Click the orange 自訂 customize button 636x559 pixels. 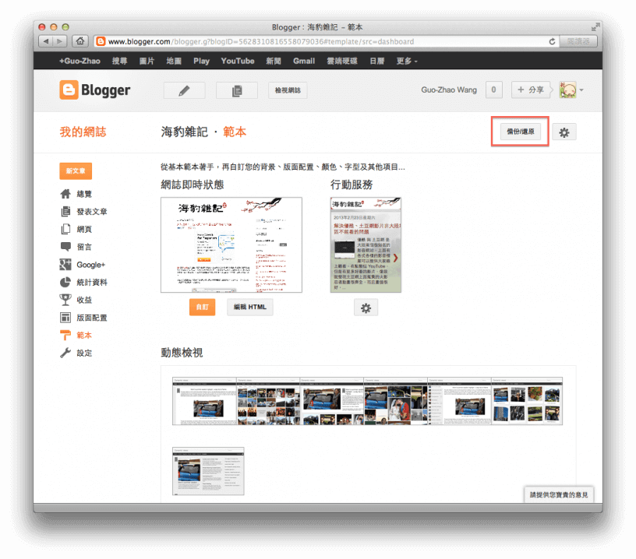pos(203,307)
